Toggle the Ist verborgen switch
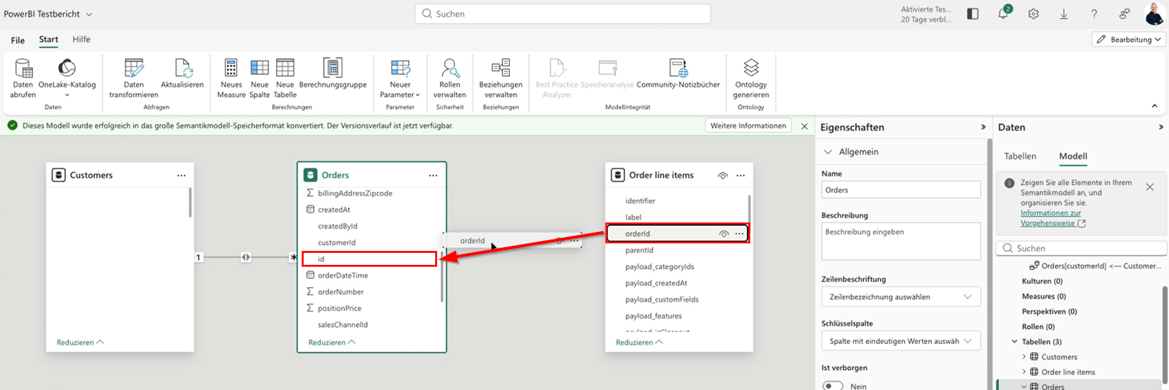 pyautogui.click(x=833, y=386)
